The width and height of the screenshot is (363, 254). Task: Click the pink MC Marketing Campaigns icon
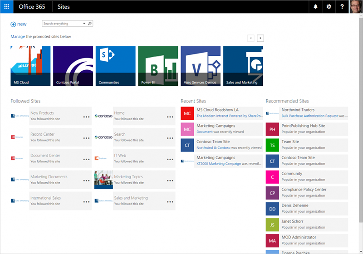click(x=187, y=129)
